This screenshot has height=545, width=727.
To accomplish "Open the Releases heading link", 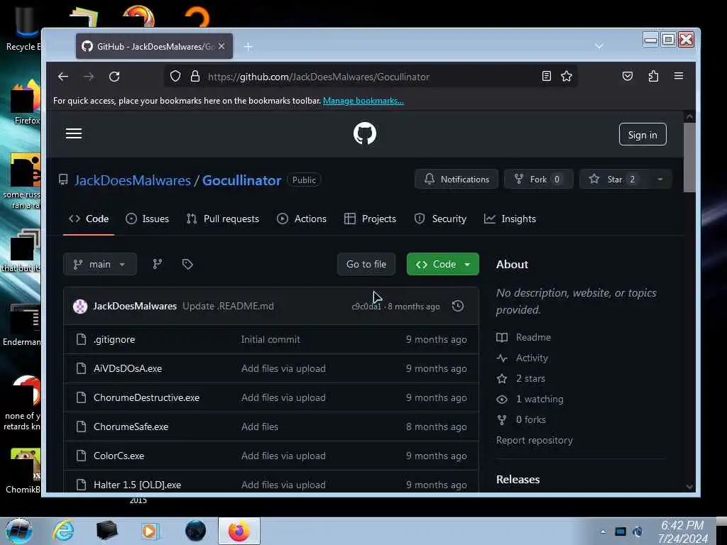I will 518,480.
